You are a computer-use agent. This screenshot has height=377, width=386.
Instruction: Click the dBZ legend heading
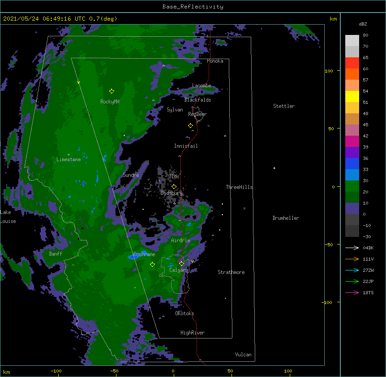(x=363, y=24)
